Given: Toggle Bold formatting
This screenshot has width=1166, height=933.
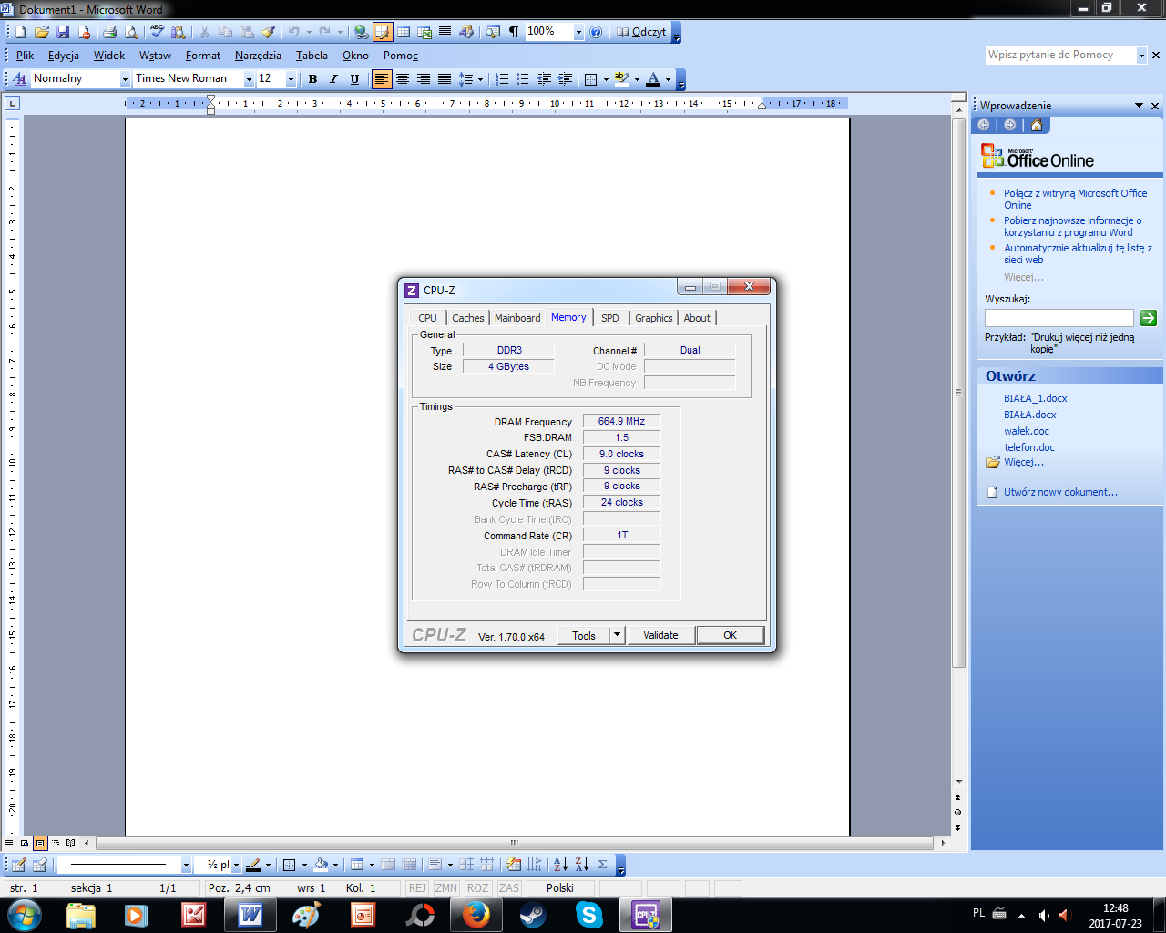Looking at the screenshot, I should [312, 79].
